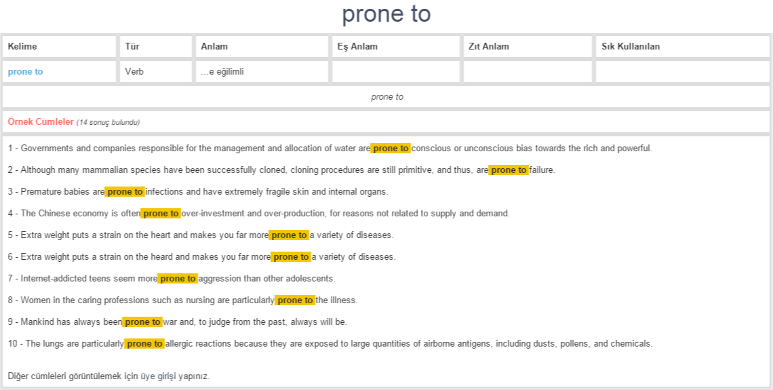Screen dimensions: 773x390
Task: Click highlighted "prone to" in Internet-addicted teens sentence
Action: click(178, 279)
